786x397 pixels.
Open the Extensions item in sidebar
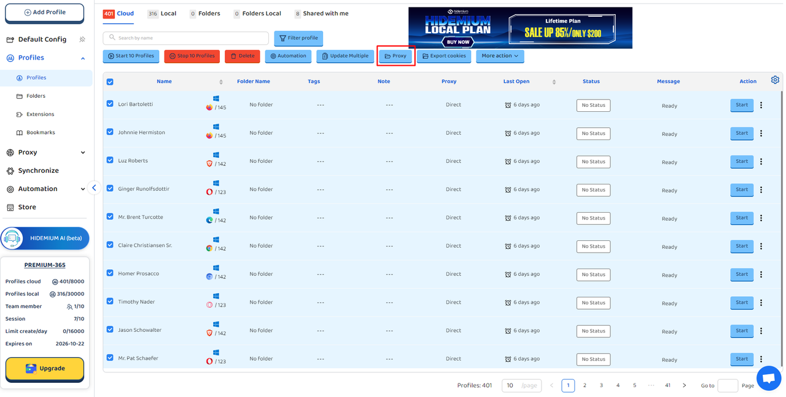(x=40, y=114)
